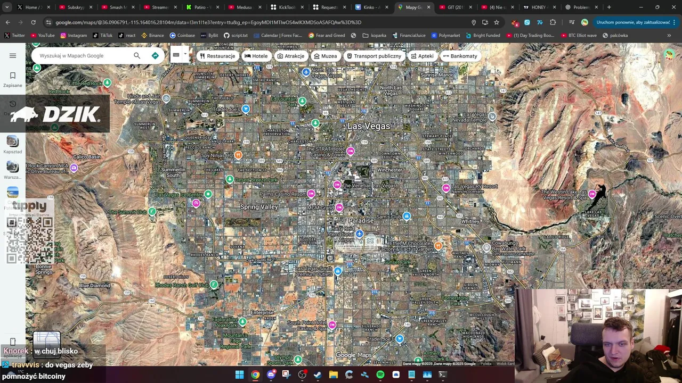682x383 pixels.
Task: Open the Zapisane saved places panel
Action: (x=13, y=79)
